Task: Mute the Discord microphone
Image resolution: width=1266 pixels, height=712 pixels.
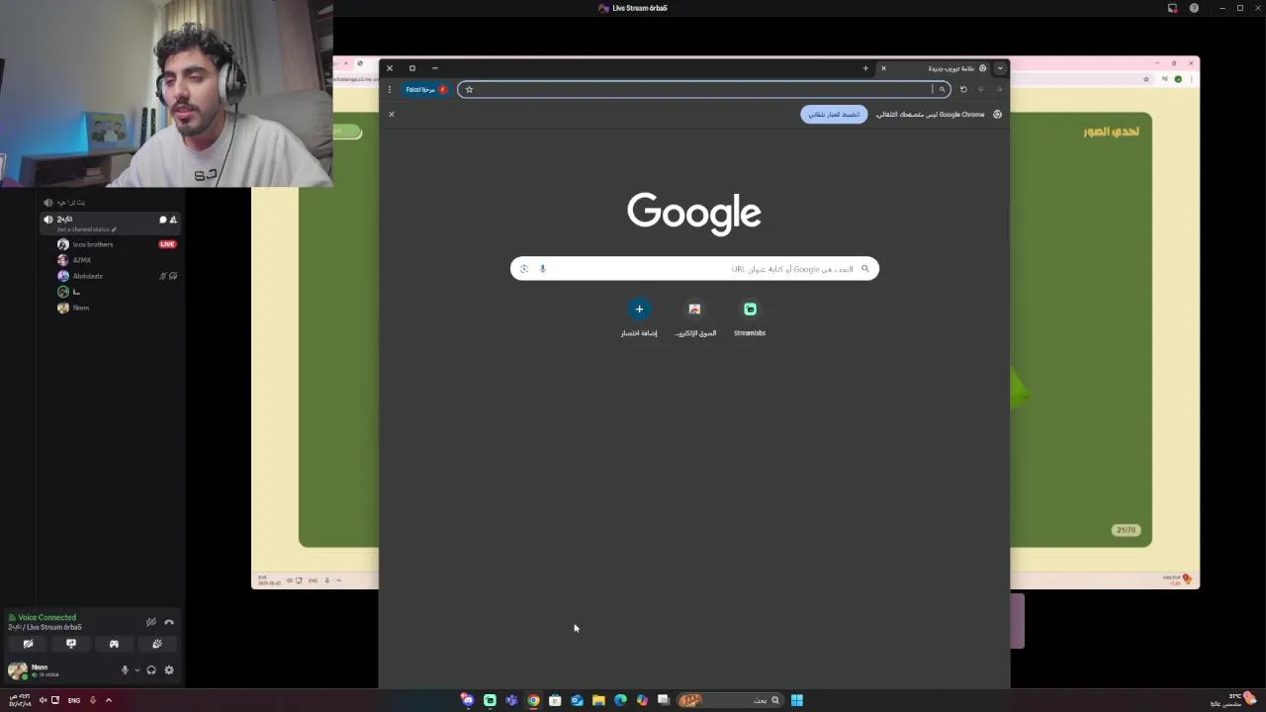Action: (125, 669)
